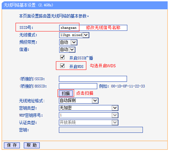Click the (桥接的)BSSID label
Image resolution: width=169 pixels, height=151 pixels.
33,86
